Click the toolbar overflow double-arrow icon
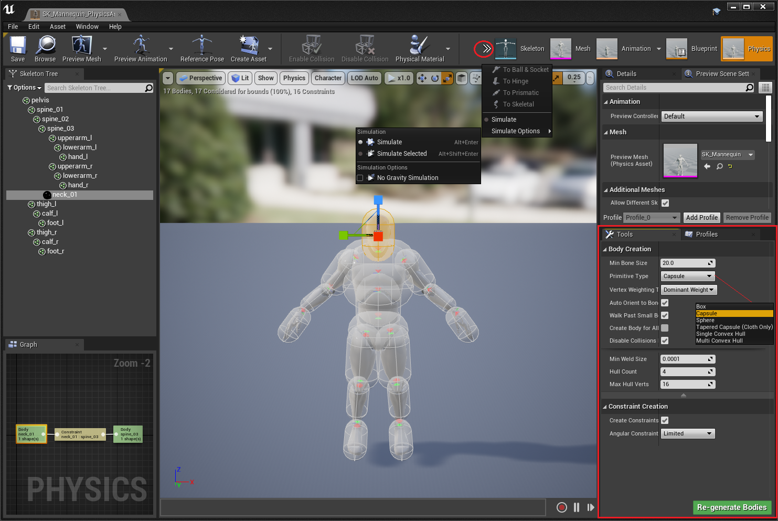This screenshot has width=778, height=521. tap(486, 49)
